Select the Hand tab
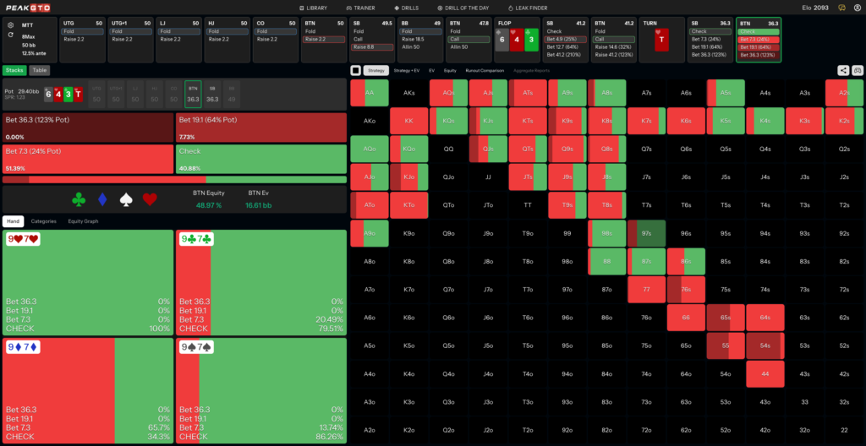Image resolution: width=866 pixels, height=446 pixels. (x=14, y=221)
